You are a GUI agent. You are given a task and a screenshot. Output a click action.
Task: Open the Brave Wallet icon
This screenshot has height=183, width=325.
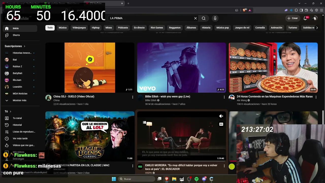point(306,10)
